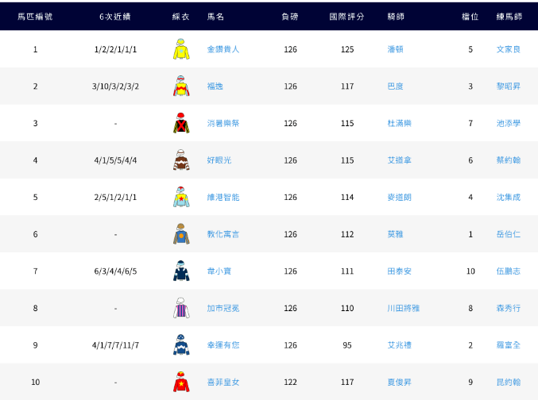538x400 pixels.
Task: Click the purple striped silk beside 加市冠冕
Action: pos(181,308)
